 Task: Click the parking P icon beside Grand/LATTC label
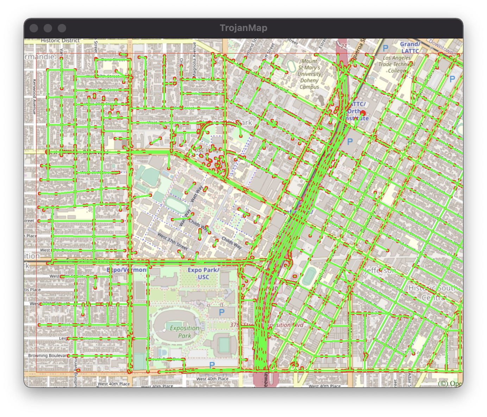(x=385, y=48)
